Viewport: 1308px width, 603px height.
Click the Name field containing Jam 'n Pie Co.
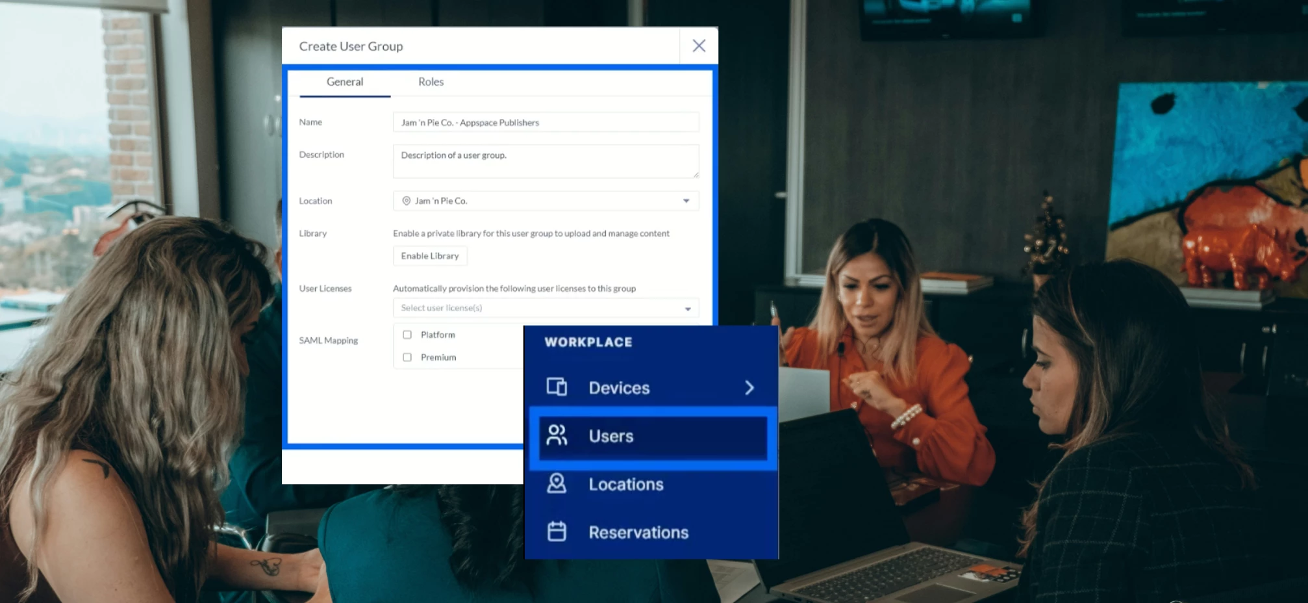[545, 122]
